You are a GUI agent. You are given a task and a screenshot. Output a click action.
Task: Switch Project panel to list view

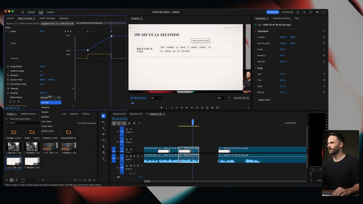tap(7, 180)
